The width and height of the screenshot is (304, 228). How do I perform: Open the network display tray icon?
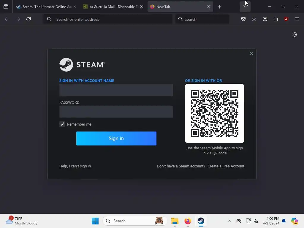click(x=248, y=221)
